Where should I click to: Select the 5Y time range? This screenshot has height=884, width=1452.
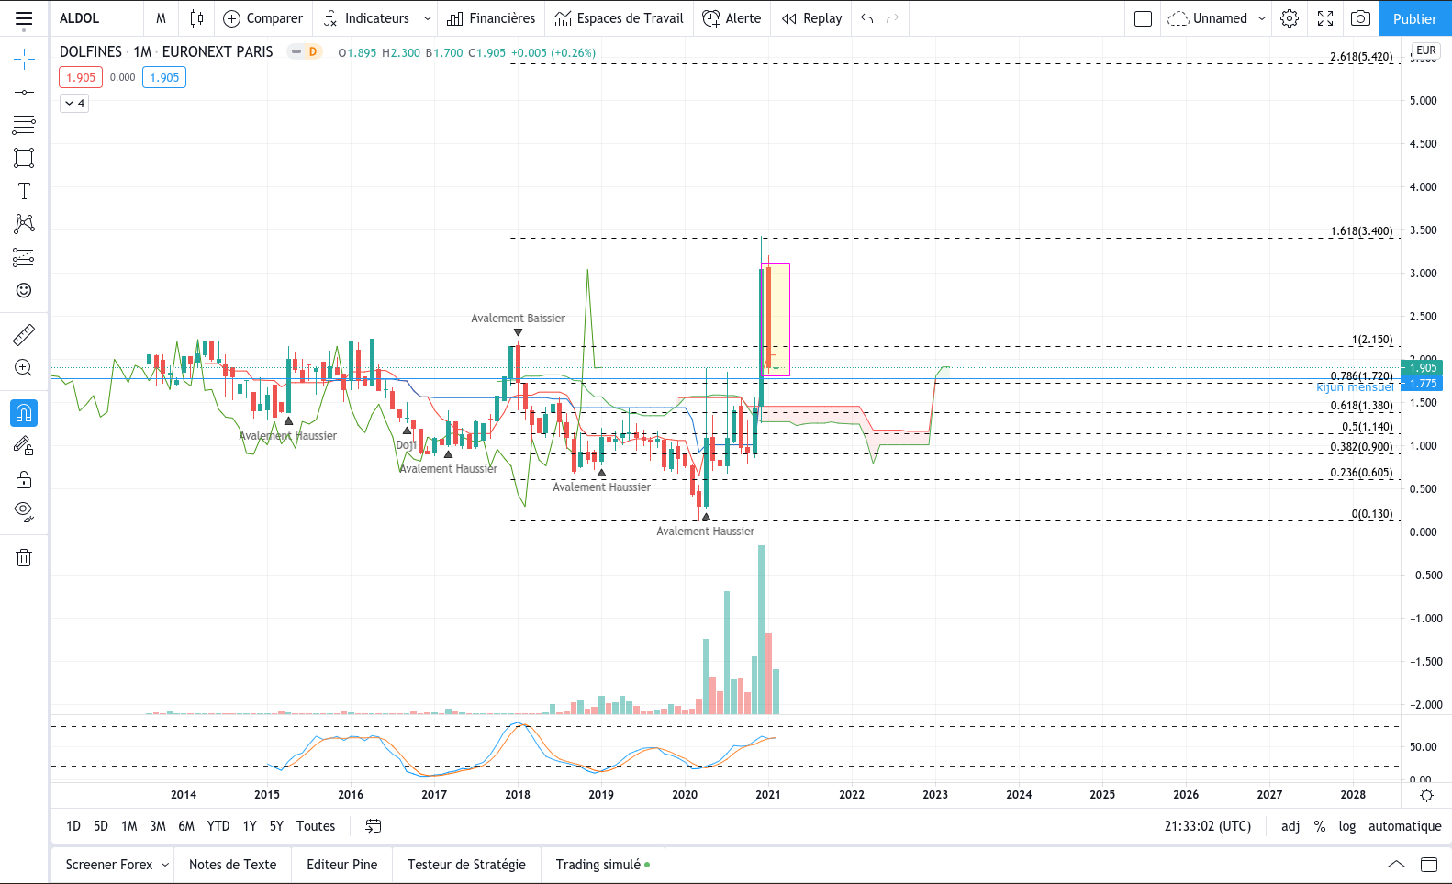276,826
